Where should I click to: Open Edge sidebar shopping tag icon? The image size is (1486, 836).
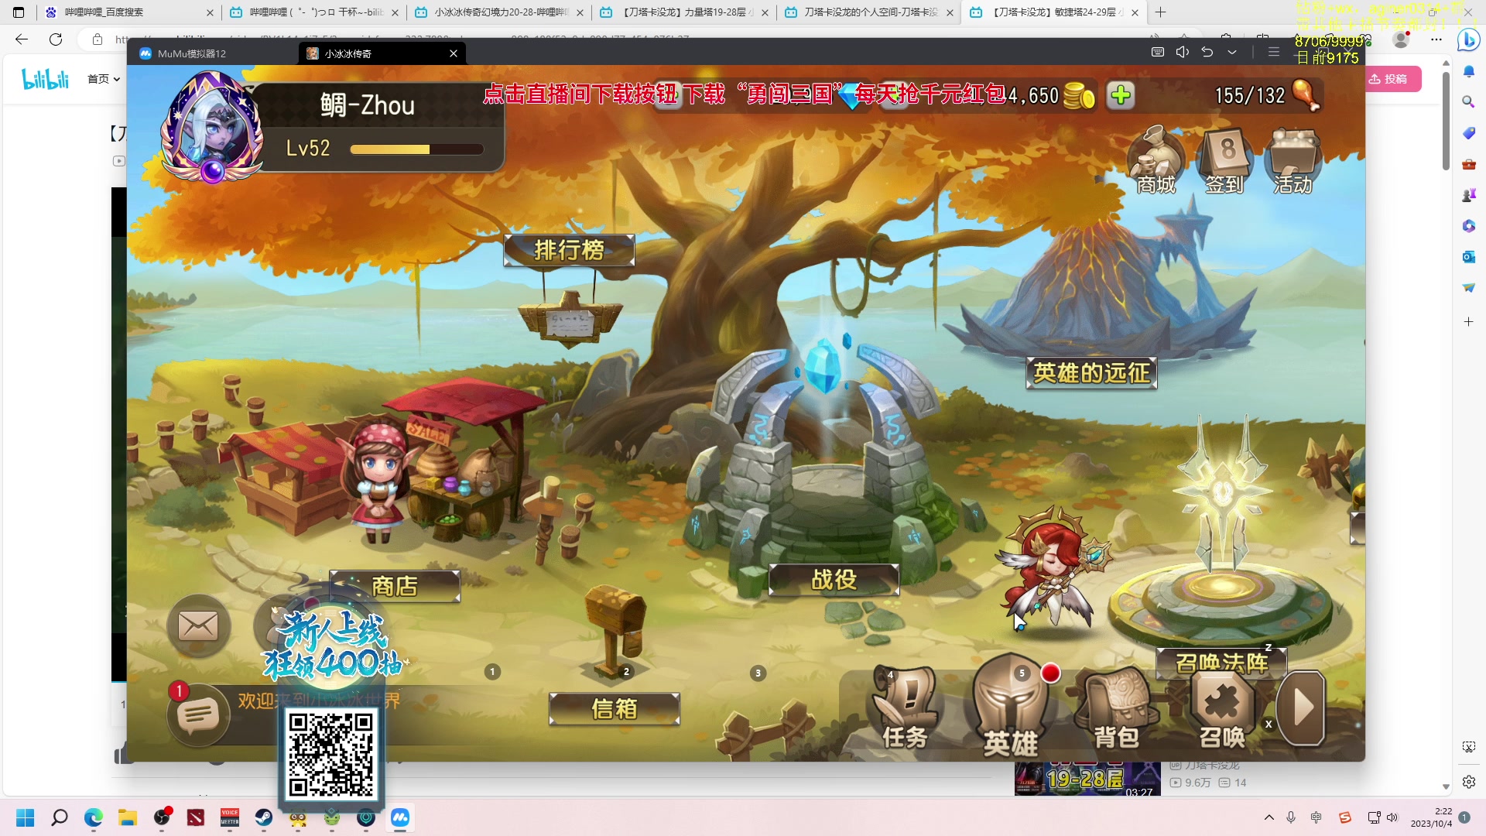(1468, 133)
